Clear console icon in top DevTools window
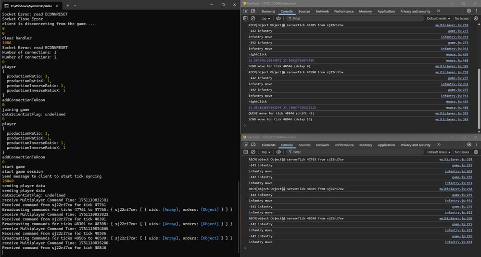The height and width of the screenshot is (257, 481). tap(253, 18)
